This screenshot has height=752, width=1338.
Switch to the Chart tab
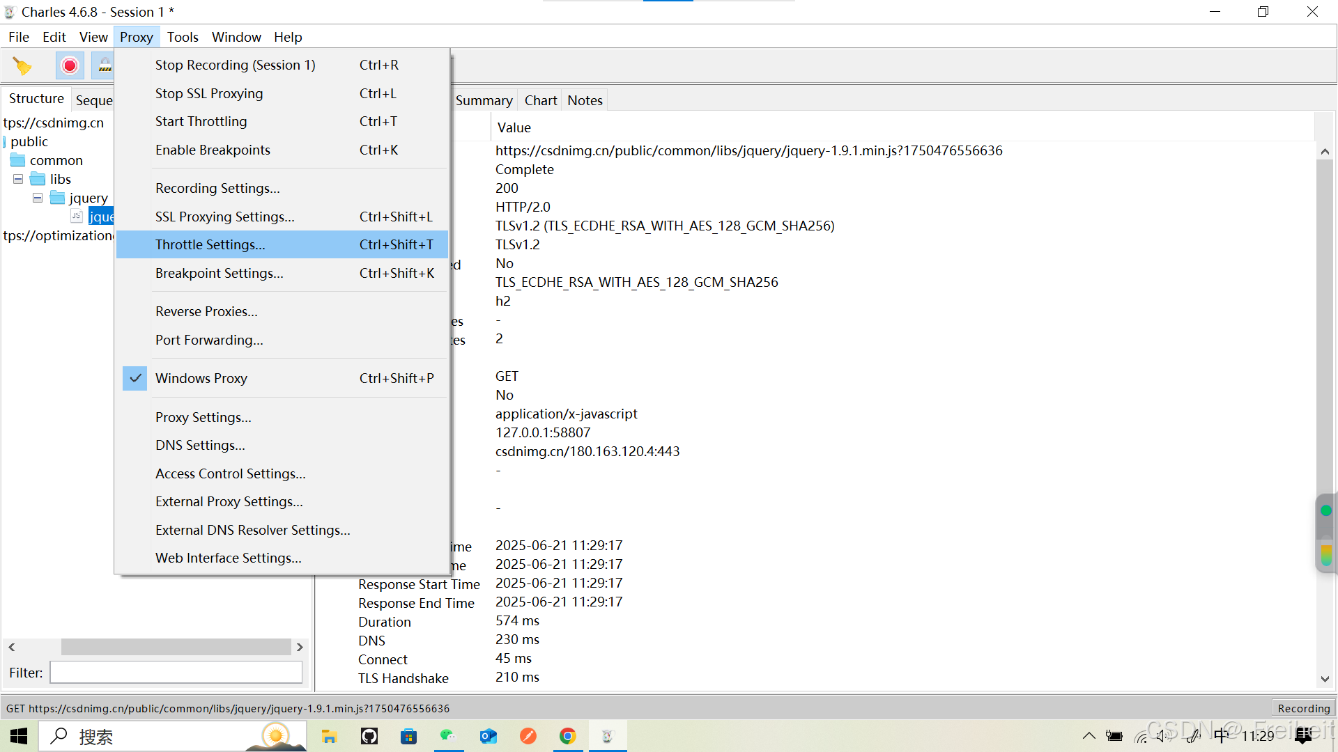click(x=540, y=100)
